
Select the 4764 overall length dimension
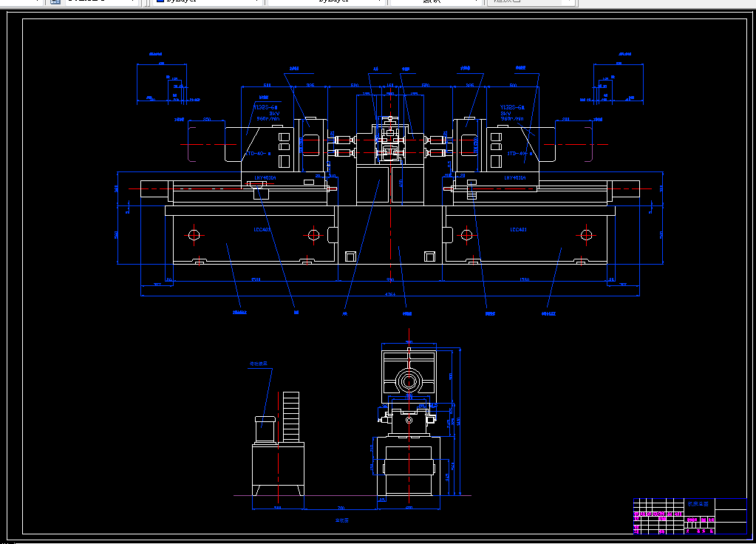(390, 294)
